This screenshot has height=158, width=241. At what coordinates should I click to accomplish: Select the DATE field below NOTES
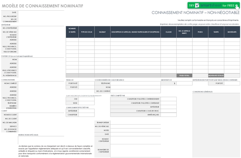(x=136, y=134)
